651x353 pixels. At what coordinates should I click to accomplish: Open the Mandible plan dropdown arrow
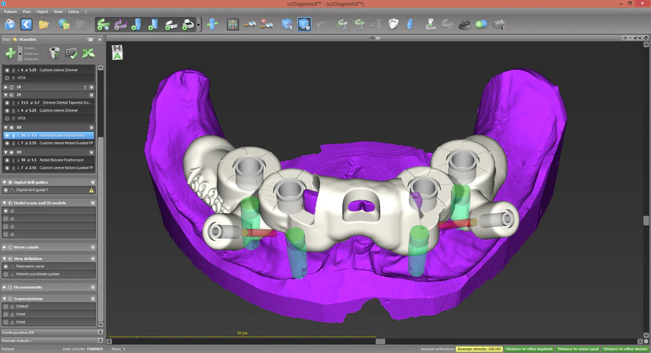(x=100, y=39)
